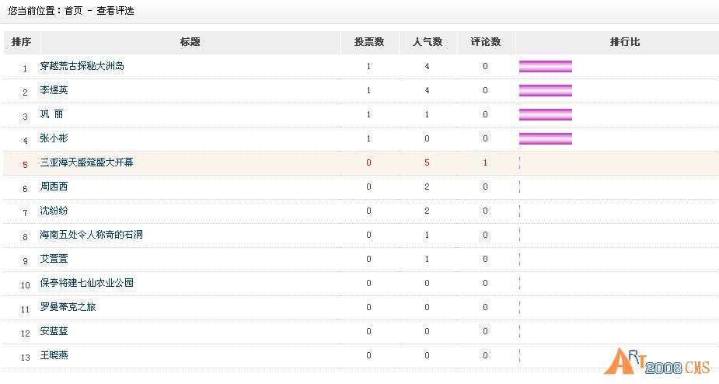The height and width of the screenshot is (384, 719).
Task: Open the 罗曼蒂克之旅 entry
Action: 68,307
